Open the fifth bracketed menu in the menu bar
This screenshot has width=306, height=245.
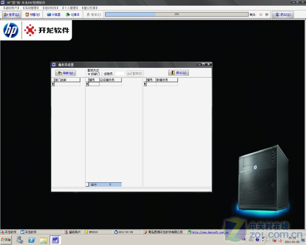[x=89, y=8]
